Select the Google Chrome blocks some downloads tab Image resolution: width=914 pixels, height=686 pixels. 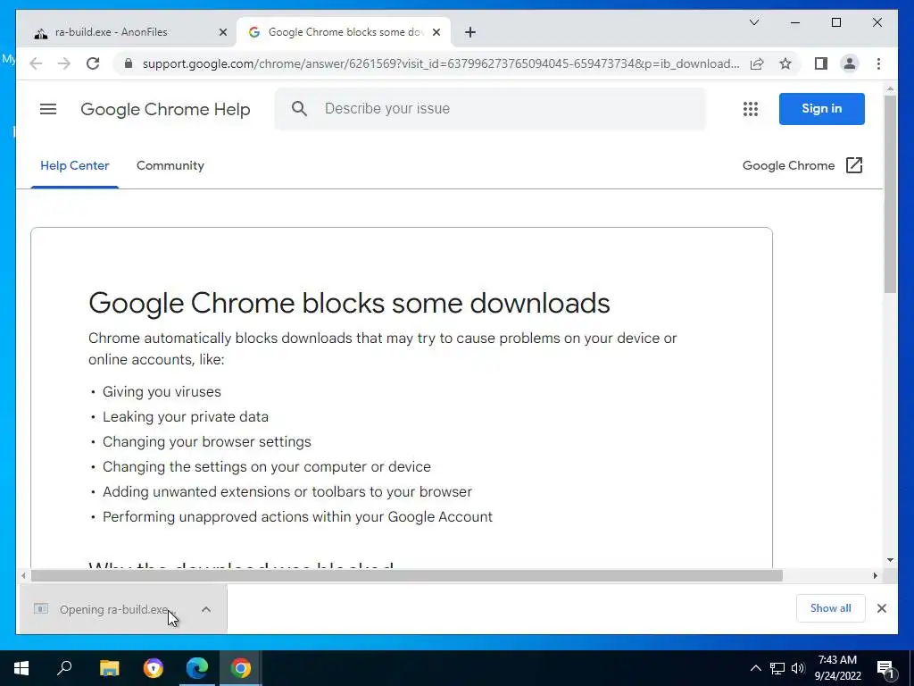[x=344, y=33]
